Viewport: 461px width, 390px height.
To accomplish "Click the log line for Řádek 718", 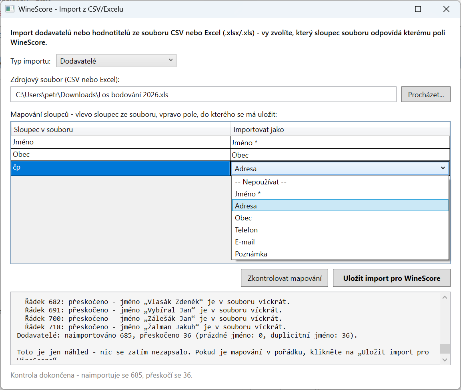I will (x=155, y=327).
